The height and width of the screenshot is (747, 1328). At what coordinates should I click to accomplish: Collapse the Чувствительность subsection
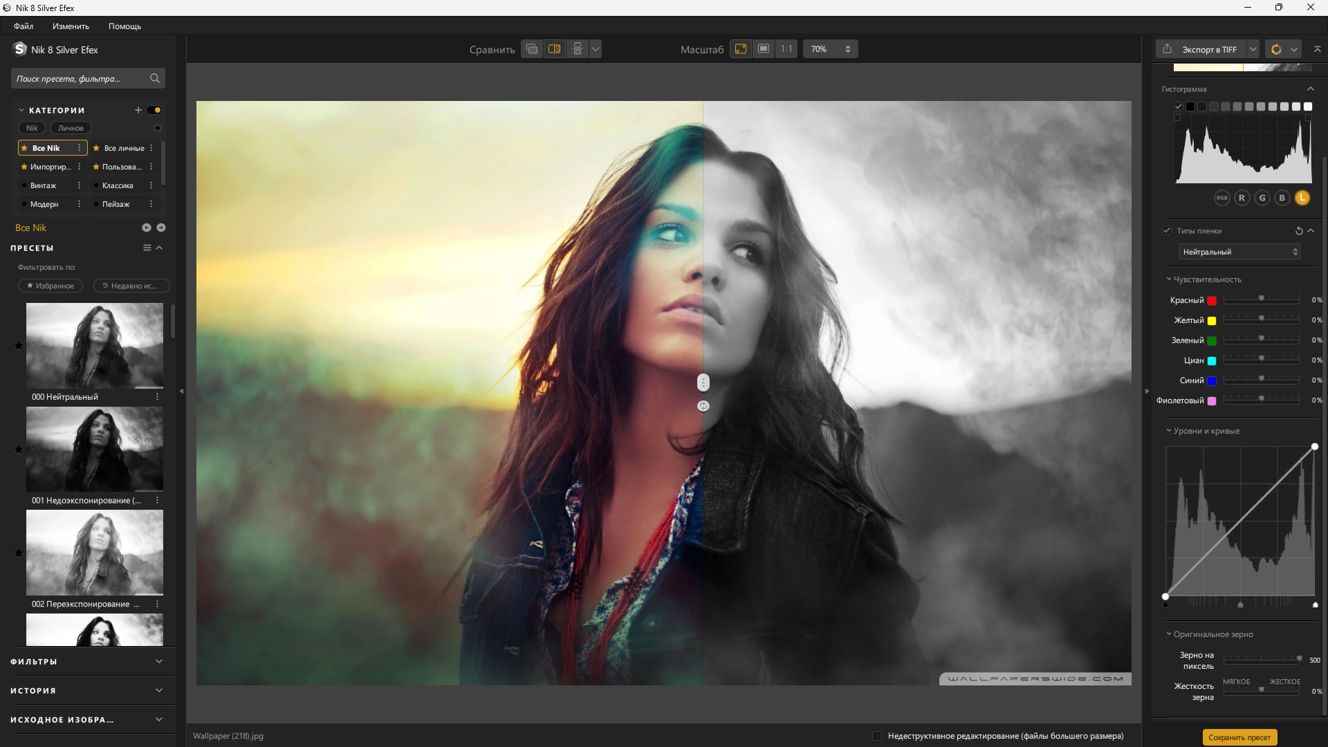coord(1169,279)
